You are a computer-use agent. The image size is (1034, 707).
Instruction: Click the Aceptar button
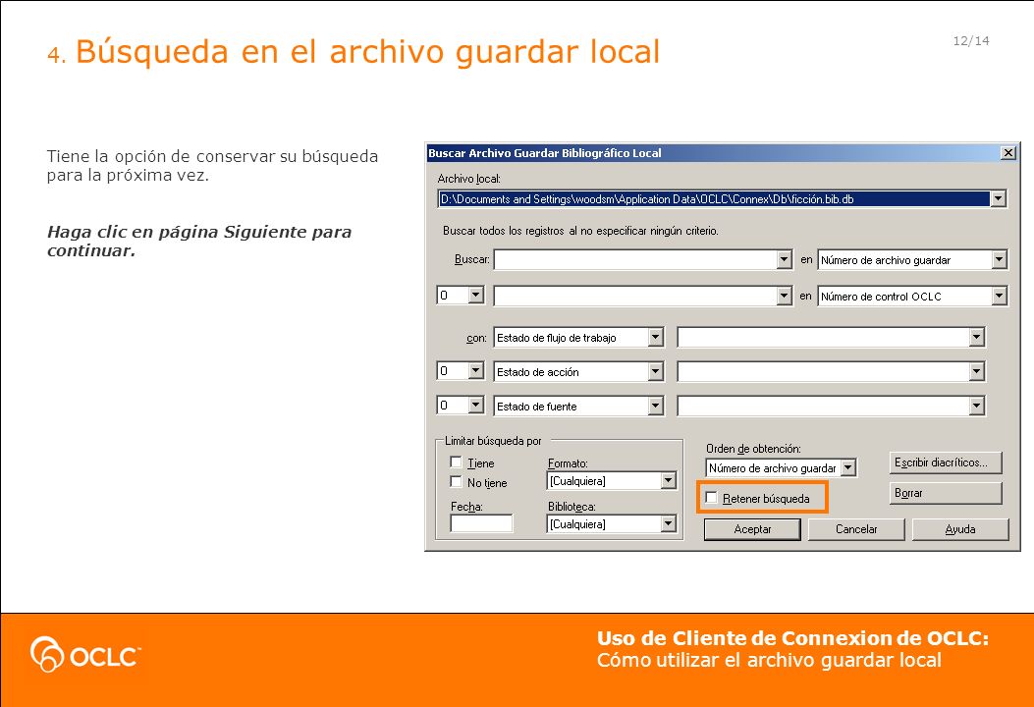752,529
